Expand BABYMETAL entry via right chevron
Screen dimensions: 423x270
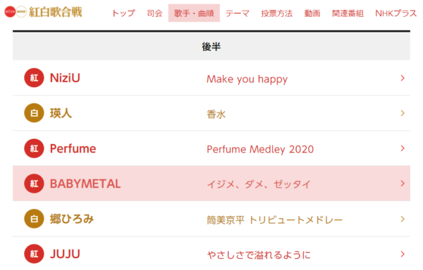pyautogui.click(x=403, y=184)
